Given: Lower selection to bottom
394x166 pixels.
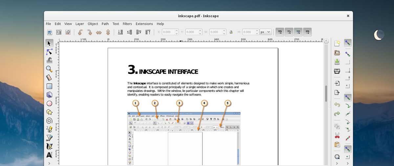Looking at the screenshot, I should pyautogui.click(x=120, y=32).
